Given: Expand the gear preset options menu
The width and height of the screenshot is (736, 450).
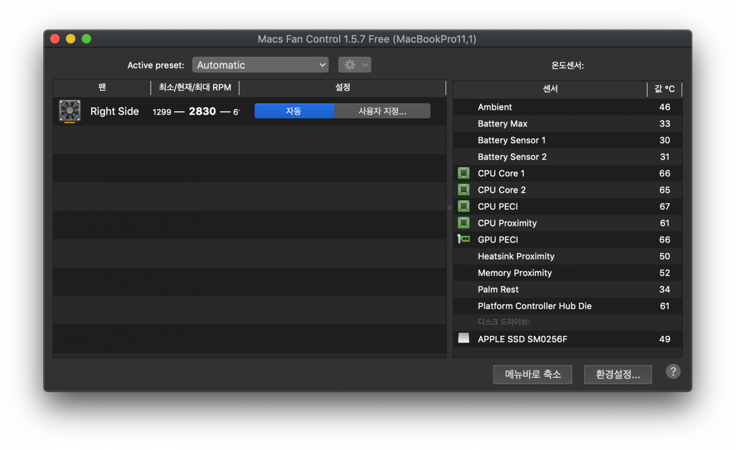Looking at the screenshot, I should click(355, 65).
